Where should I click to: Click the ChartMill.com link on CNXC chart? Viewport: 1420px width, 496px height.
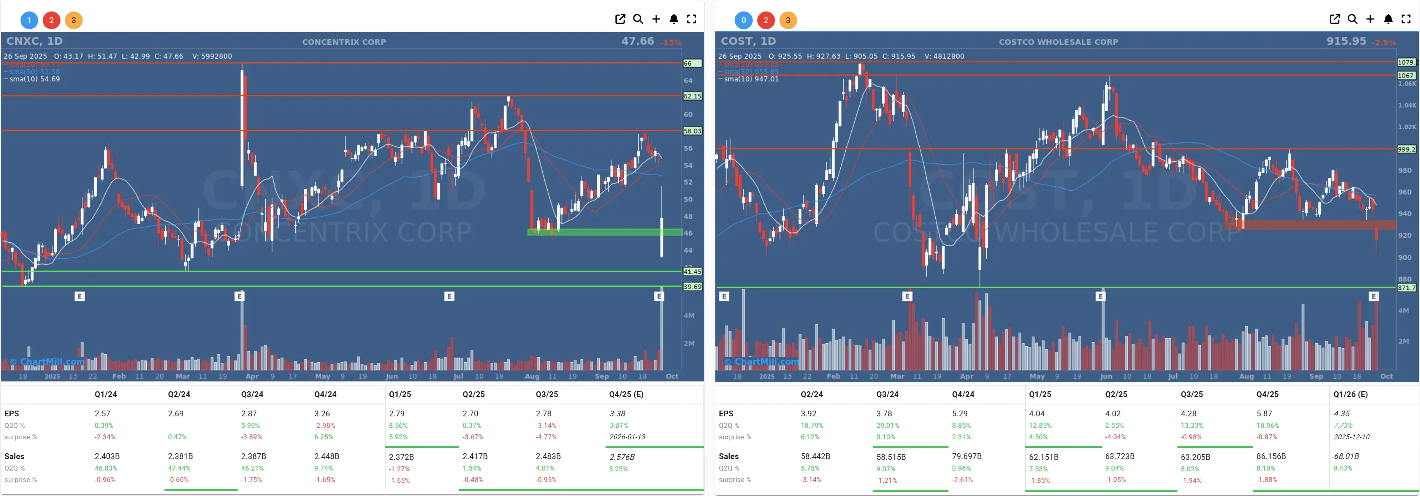coord(47,362)
